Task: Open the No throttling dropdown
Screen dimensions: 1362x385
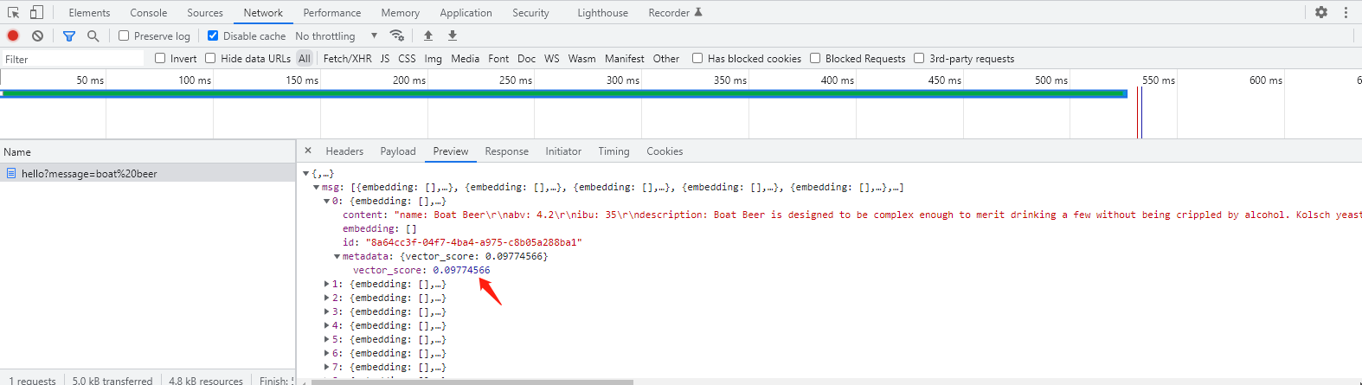Action: (337, 35)
